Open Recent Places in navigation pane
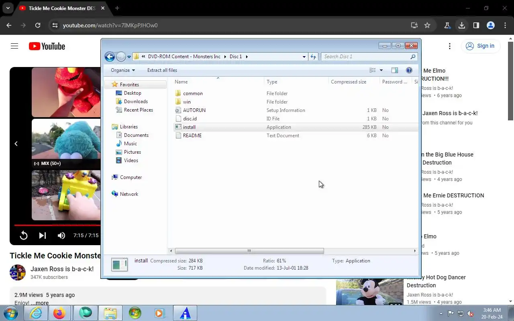The image size is (514, 321). 138,110
